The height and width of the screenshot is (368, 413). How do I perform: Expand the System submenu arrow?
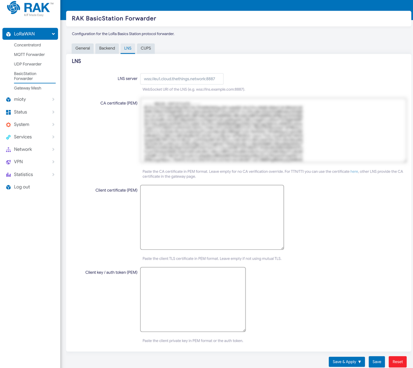coord(53,125)
